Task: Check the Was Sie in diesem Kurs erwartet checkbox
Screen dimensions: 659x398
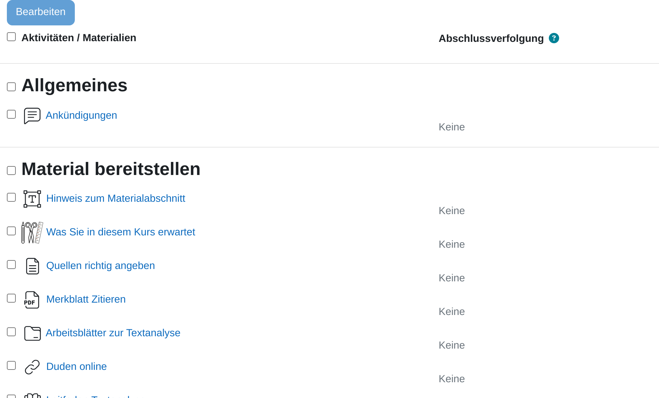Action: click(x=11, y=231)
